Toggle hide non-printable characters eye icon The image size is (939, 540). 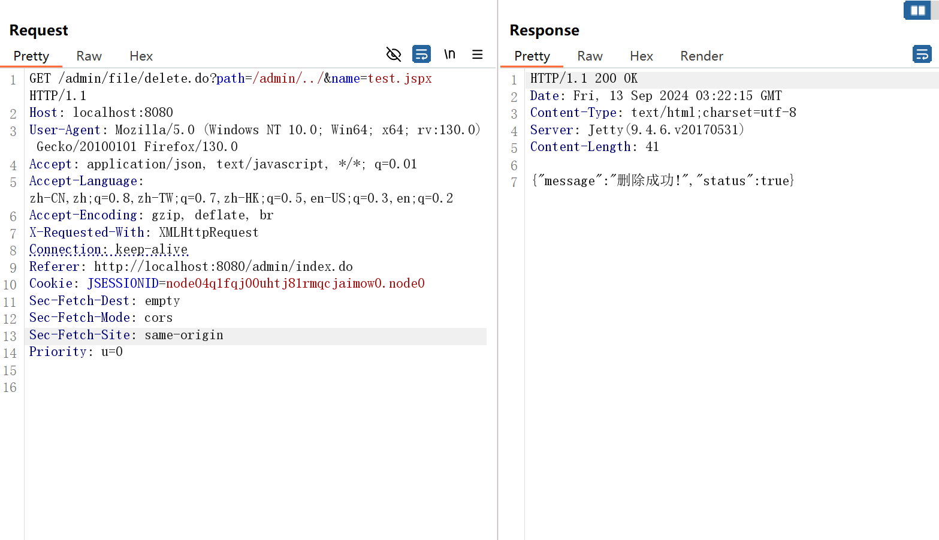[394, 55]
